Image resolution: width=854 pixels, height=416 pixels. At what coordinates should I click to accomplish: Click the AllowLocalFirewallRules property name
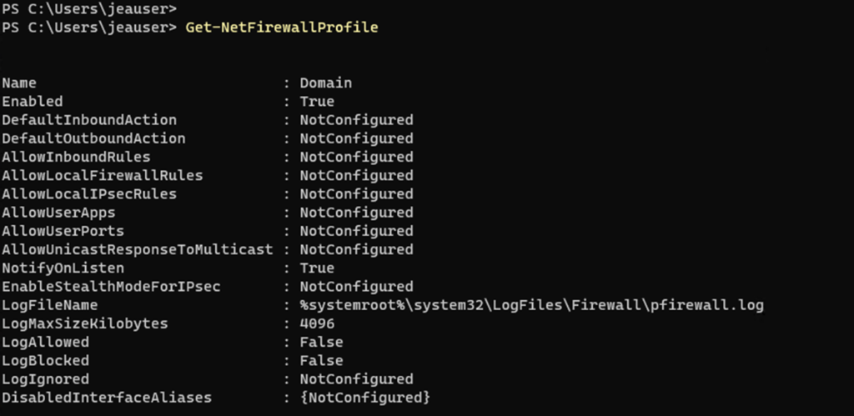click(x=102, y=176)
